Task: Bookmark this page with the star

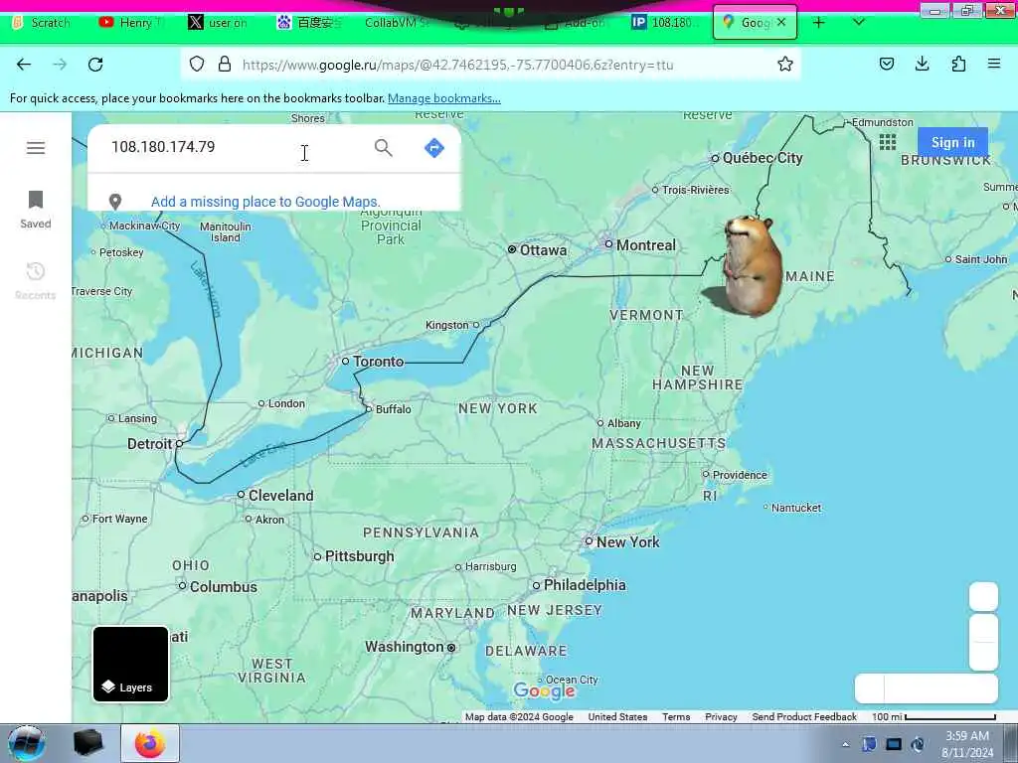Action: 785,65
